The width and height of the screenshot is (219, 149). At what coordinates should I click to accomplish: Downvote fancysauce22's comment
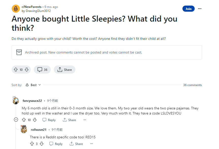click(x=35, y=120)
